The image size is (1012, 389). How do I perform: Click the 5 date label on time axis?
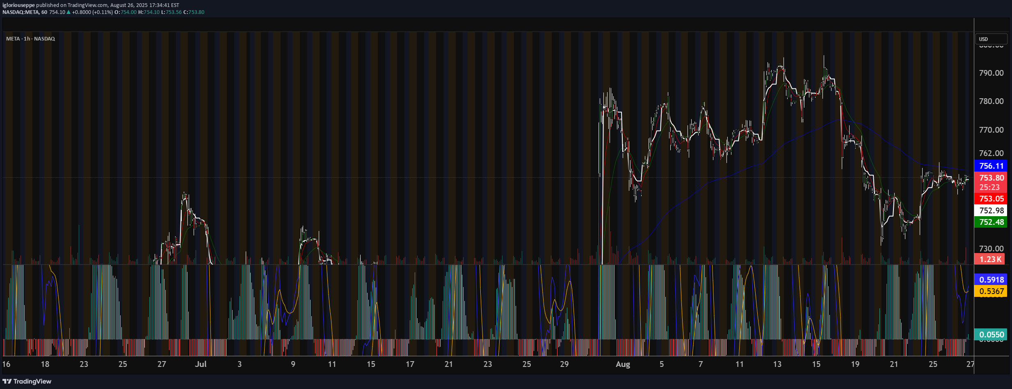662,364
